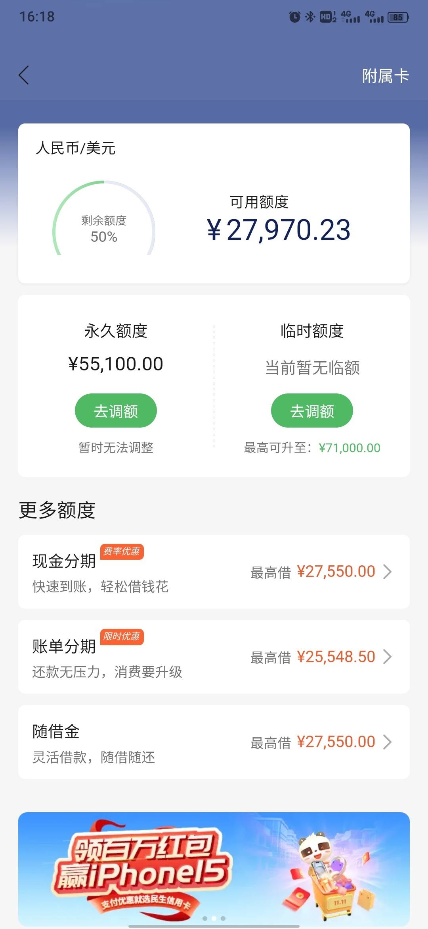Select the ¥71,000.00 maximum limit text
This screenshot has height=929, width=428.
[350, 448]
